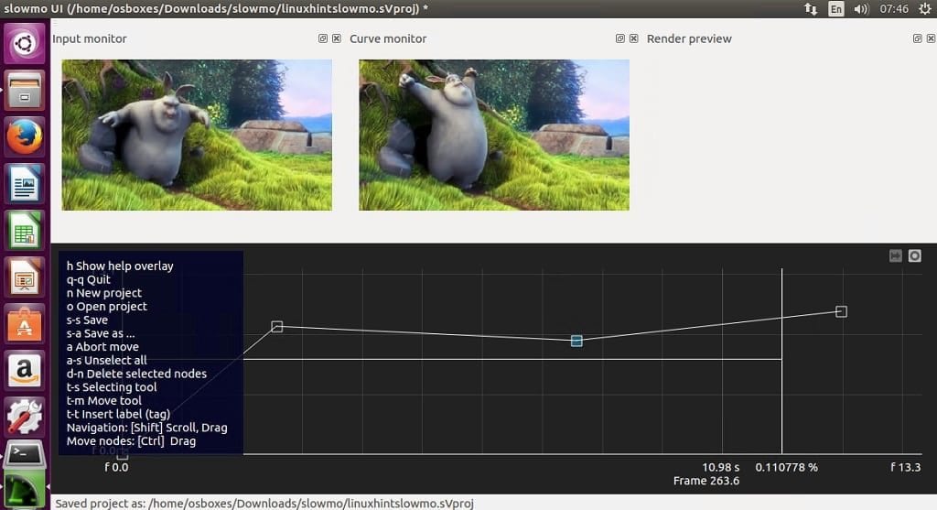Click the Curve monitor video thumbnail

pyautogui.click(x=493, y=135)
